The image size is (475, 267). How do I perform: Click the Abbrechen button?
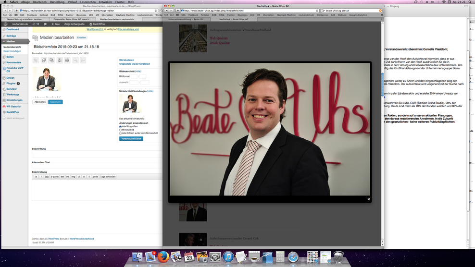[40, 102]
